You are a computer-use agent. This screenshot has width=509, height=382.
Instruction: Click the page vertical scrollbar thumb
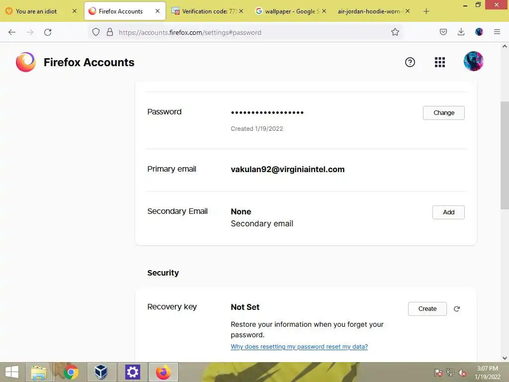point(505,156)
